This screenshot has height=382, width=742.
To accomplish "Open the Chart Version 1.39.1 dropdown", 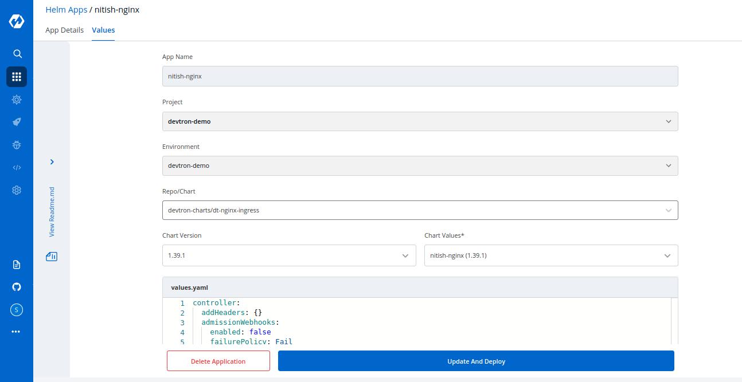I will pos(289,255).
